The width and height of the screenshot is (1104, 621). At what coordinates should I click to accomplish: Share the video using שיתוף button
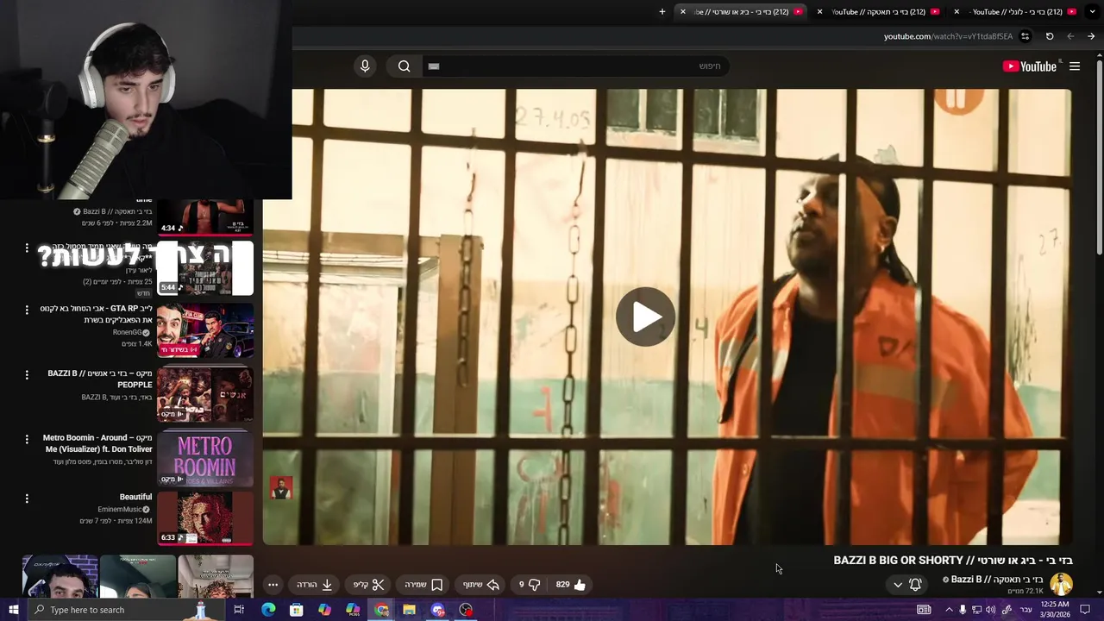(481, 585)
